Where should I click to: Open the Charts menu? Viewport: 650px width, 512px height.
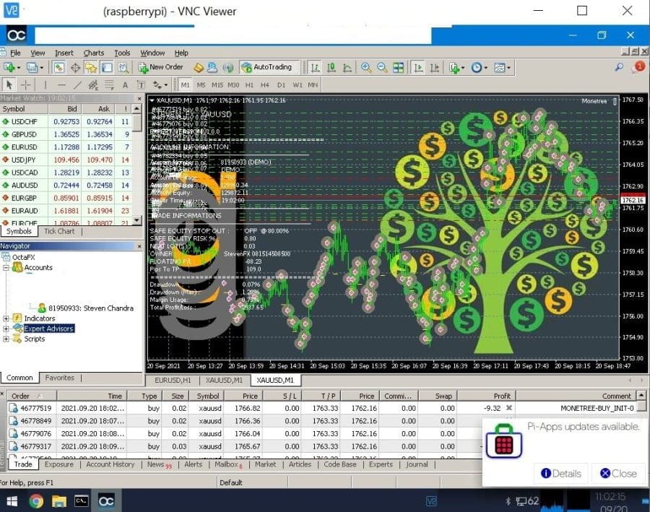click(95, 52)
